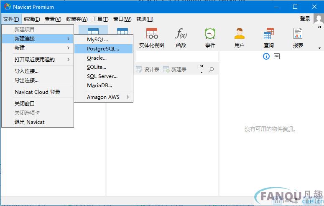This screenshot has height=206, width=324.
Task: Open the toolbar options dropdown arrow
Action: point(319,48)
